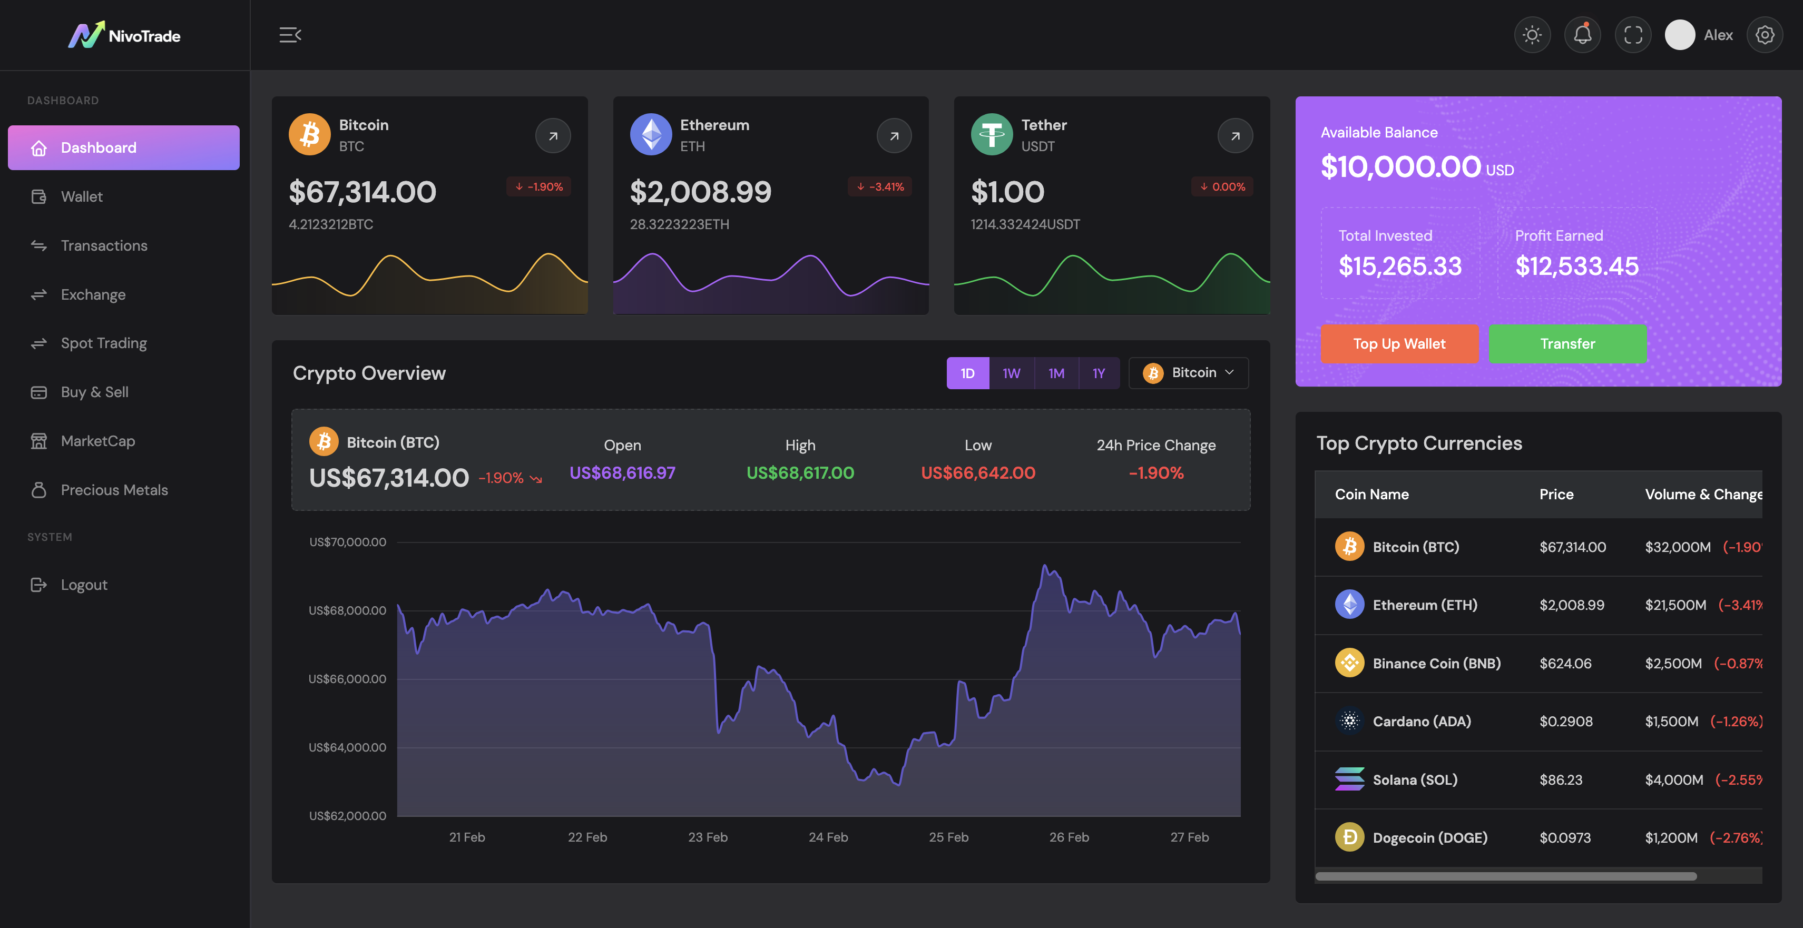Collapse the sidebar using the menu icon

click(290, 34)
